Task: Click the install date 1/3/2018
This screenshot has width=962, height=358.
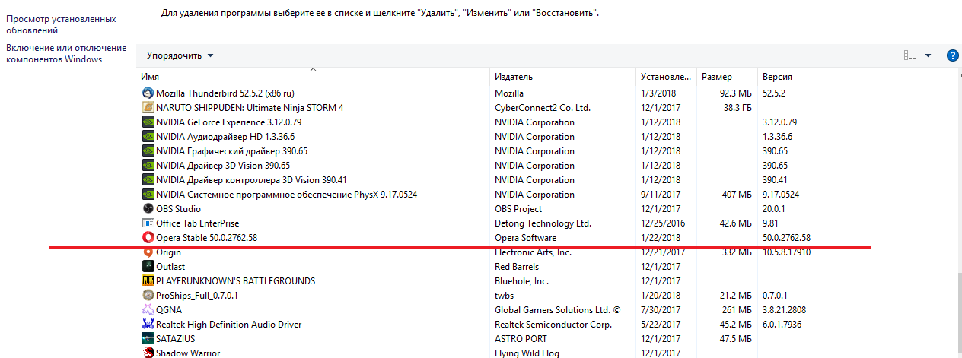Action: pos(658,93)
